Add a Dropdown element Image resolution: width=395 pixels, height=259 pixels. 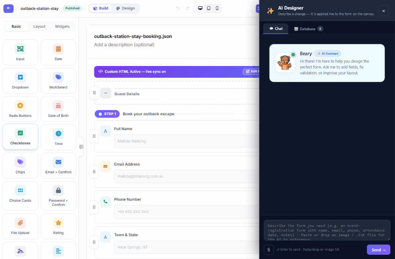point(20,81)
